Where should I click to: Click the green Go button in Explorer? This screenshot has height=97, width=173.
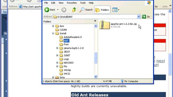146,17
